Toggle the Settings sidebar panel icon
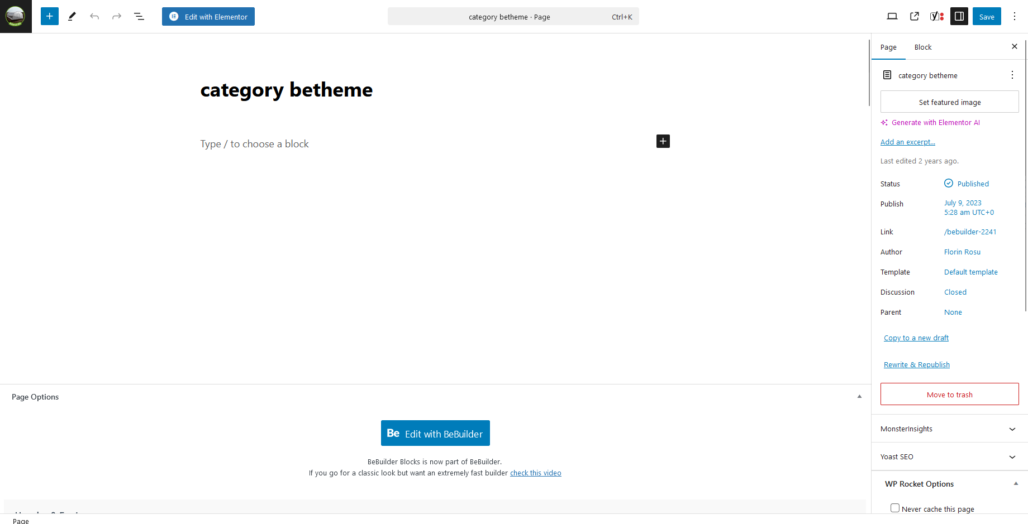 tap(959, 16)
